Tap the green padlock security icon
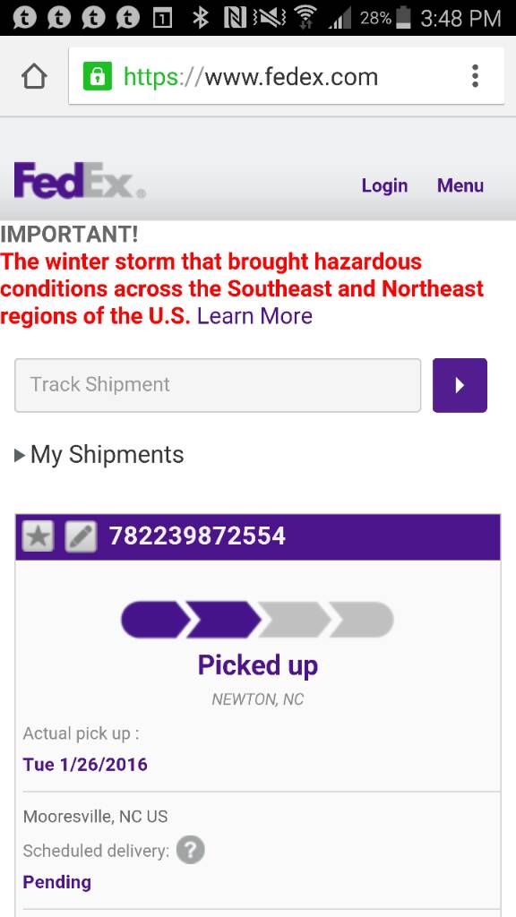 pos(97,77)
